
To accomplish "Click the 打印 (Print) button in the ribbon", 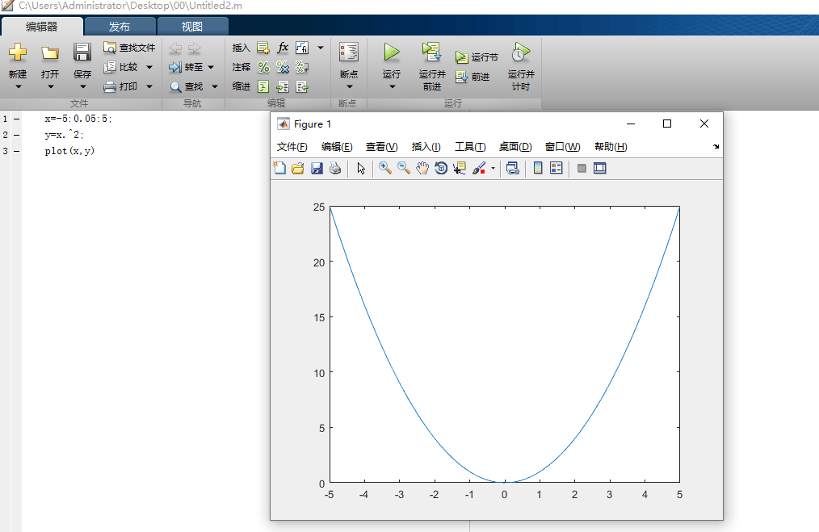I will [121, 86].
